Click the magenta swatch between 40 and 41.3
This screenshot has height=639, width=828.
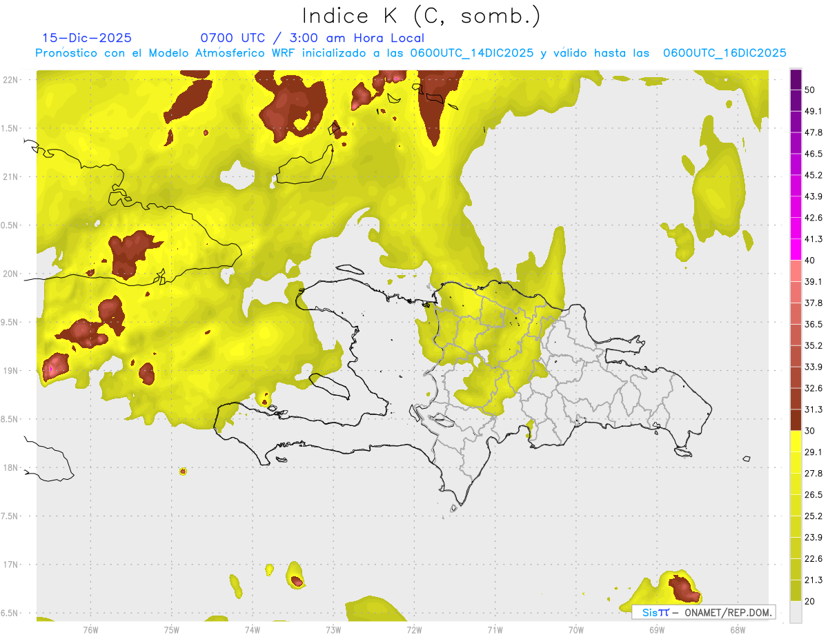pos(796,250)
